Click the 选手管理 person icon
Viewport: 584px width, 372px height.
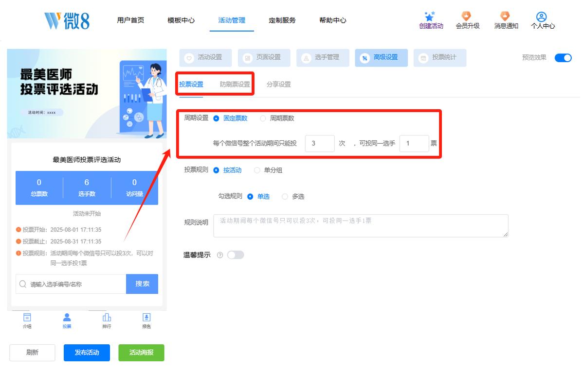[306, 58]
